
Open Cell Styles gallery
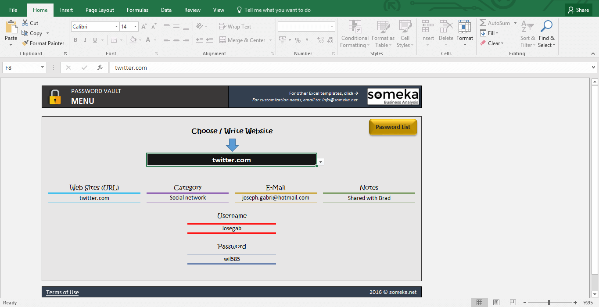[405, 34]
